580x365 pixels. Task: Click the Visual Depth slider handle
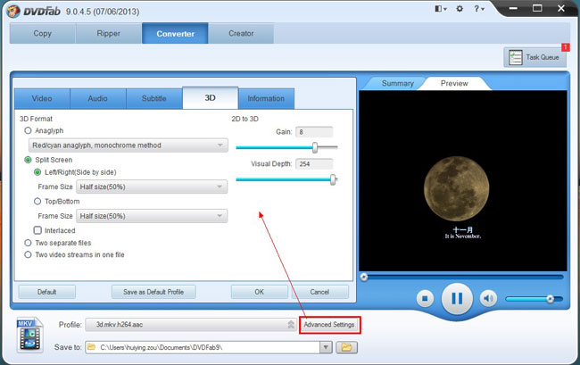click(x=333, y=179)
